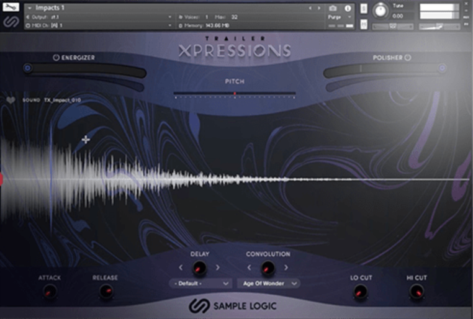Click the next delay preset arrow
This screenshot has height=319, width=473.
[x=218, y=267]
